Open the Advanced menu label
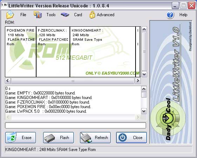This screenshot has width=197, height=158. 106,15
